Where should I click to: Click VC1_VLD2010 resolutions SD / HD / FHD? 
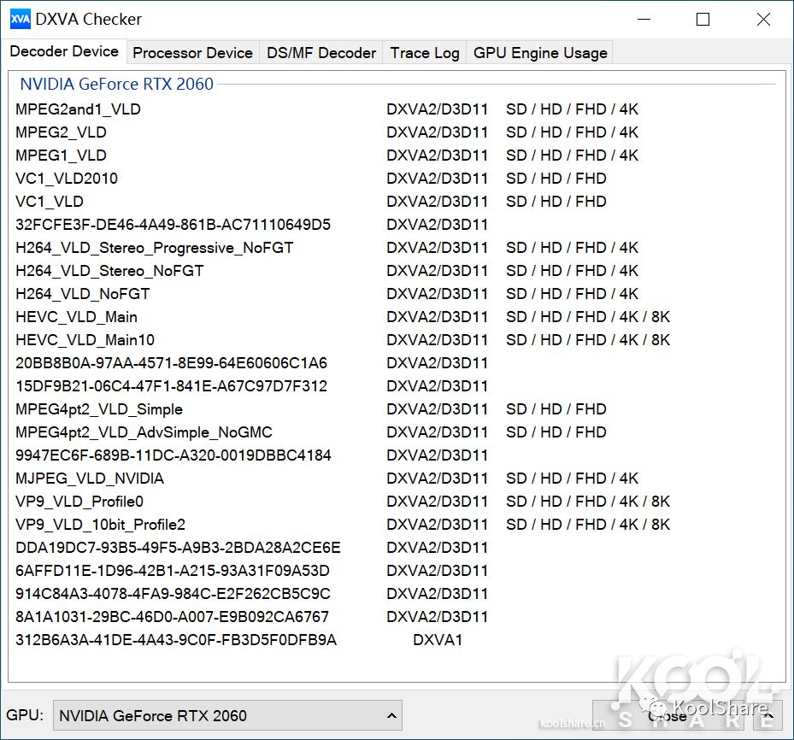[556, 179]
